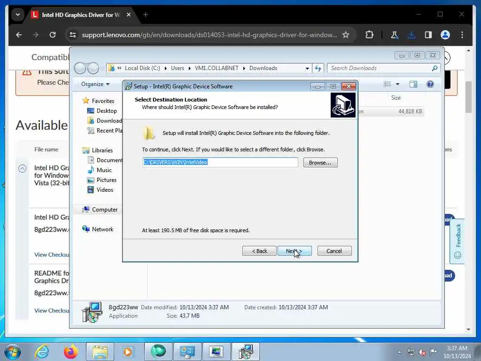This screenshot has width=481, height=361.
Task: Open Chrome's tab search dropdown arrow
Action: click(17, 15)
